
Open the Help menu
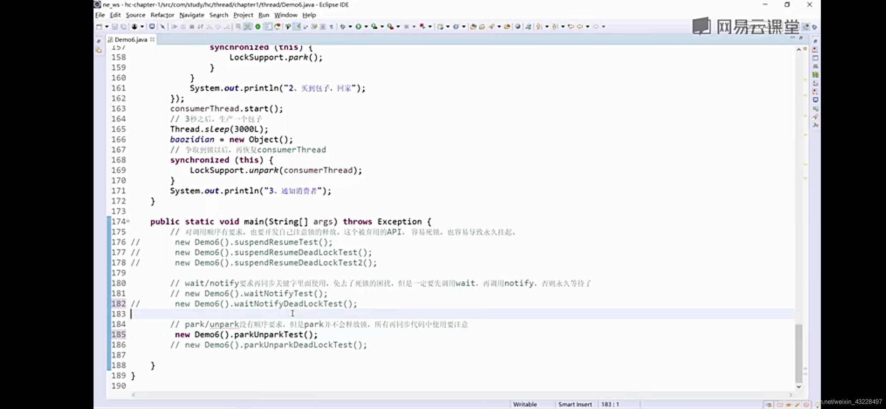click(x=309, y=15)
